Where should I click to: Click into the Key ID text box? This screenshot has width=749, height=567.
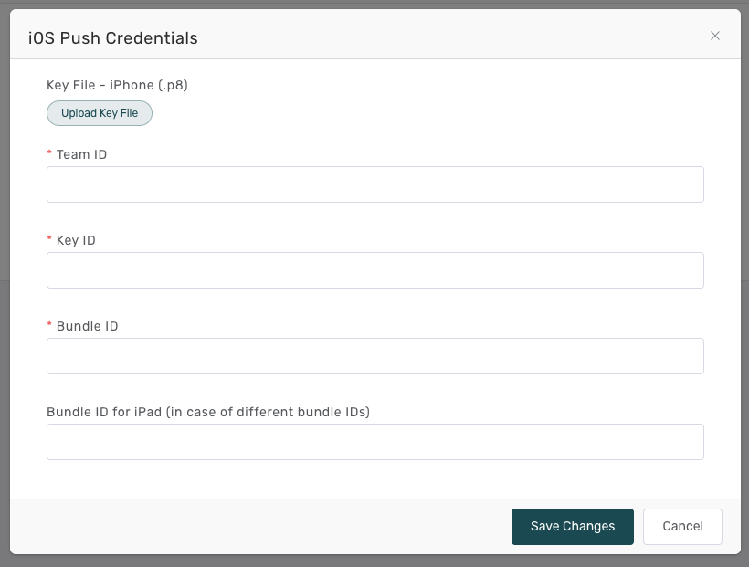click(x=374, y=270)
